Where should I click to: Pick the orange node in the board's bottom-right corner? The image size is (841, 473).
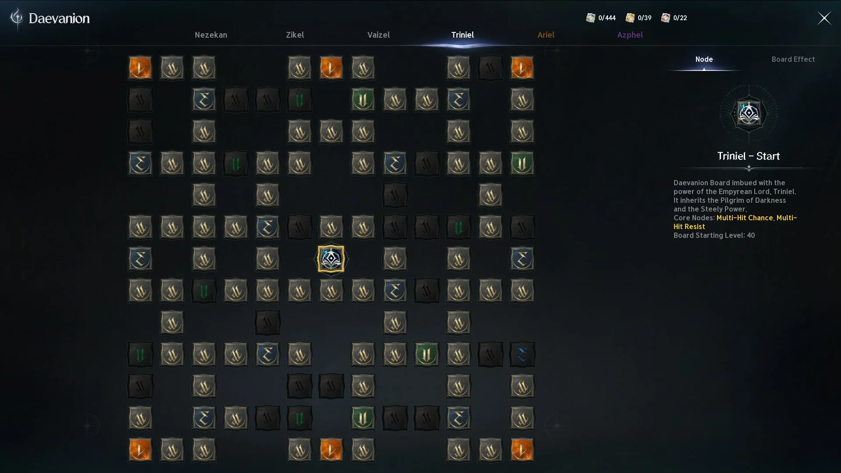click(x=522, y=450)
